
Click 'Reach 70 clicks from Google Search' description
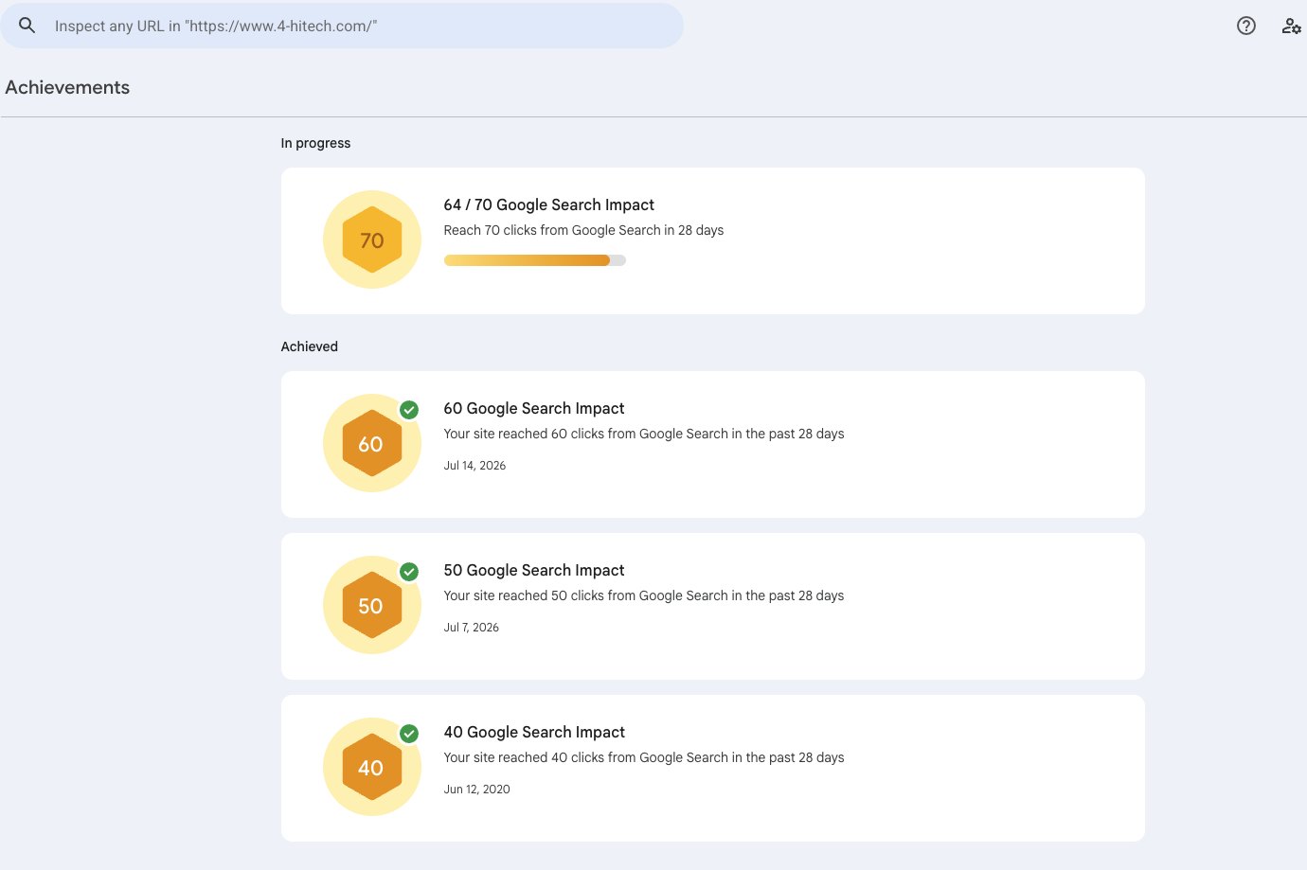tap(583, 230)
